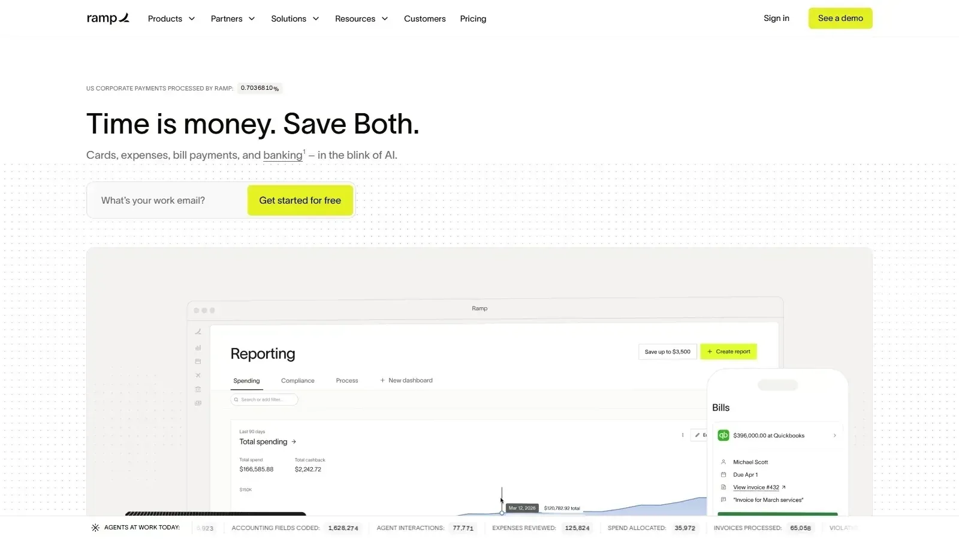Click the plus icon before New dashboard
The image size is (959, 539).
coord(382,380)
